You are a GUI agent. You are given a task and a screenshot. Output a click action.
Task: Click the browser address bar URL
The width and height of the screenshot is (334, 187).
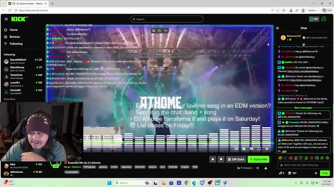(x=33, y=10)
